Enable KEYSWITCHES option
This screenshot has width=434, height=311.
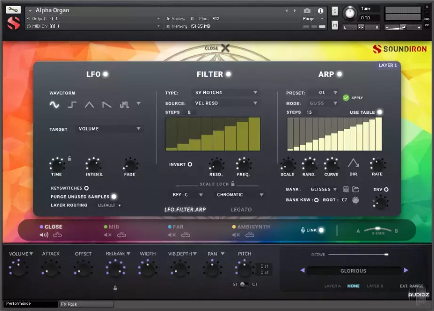[x=86, y=188]
